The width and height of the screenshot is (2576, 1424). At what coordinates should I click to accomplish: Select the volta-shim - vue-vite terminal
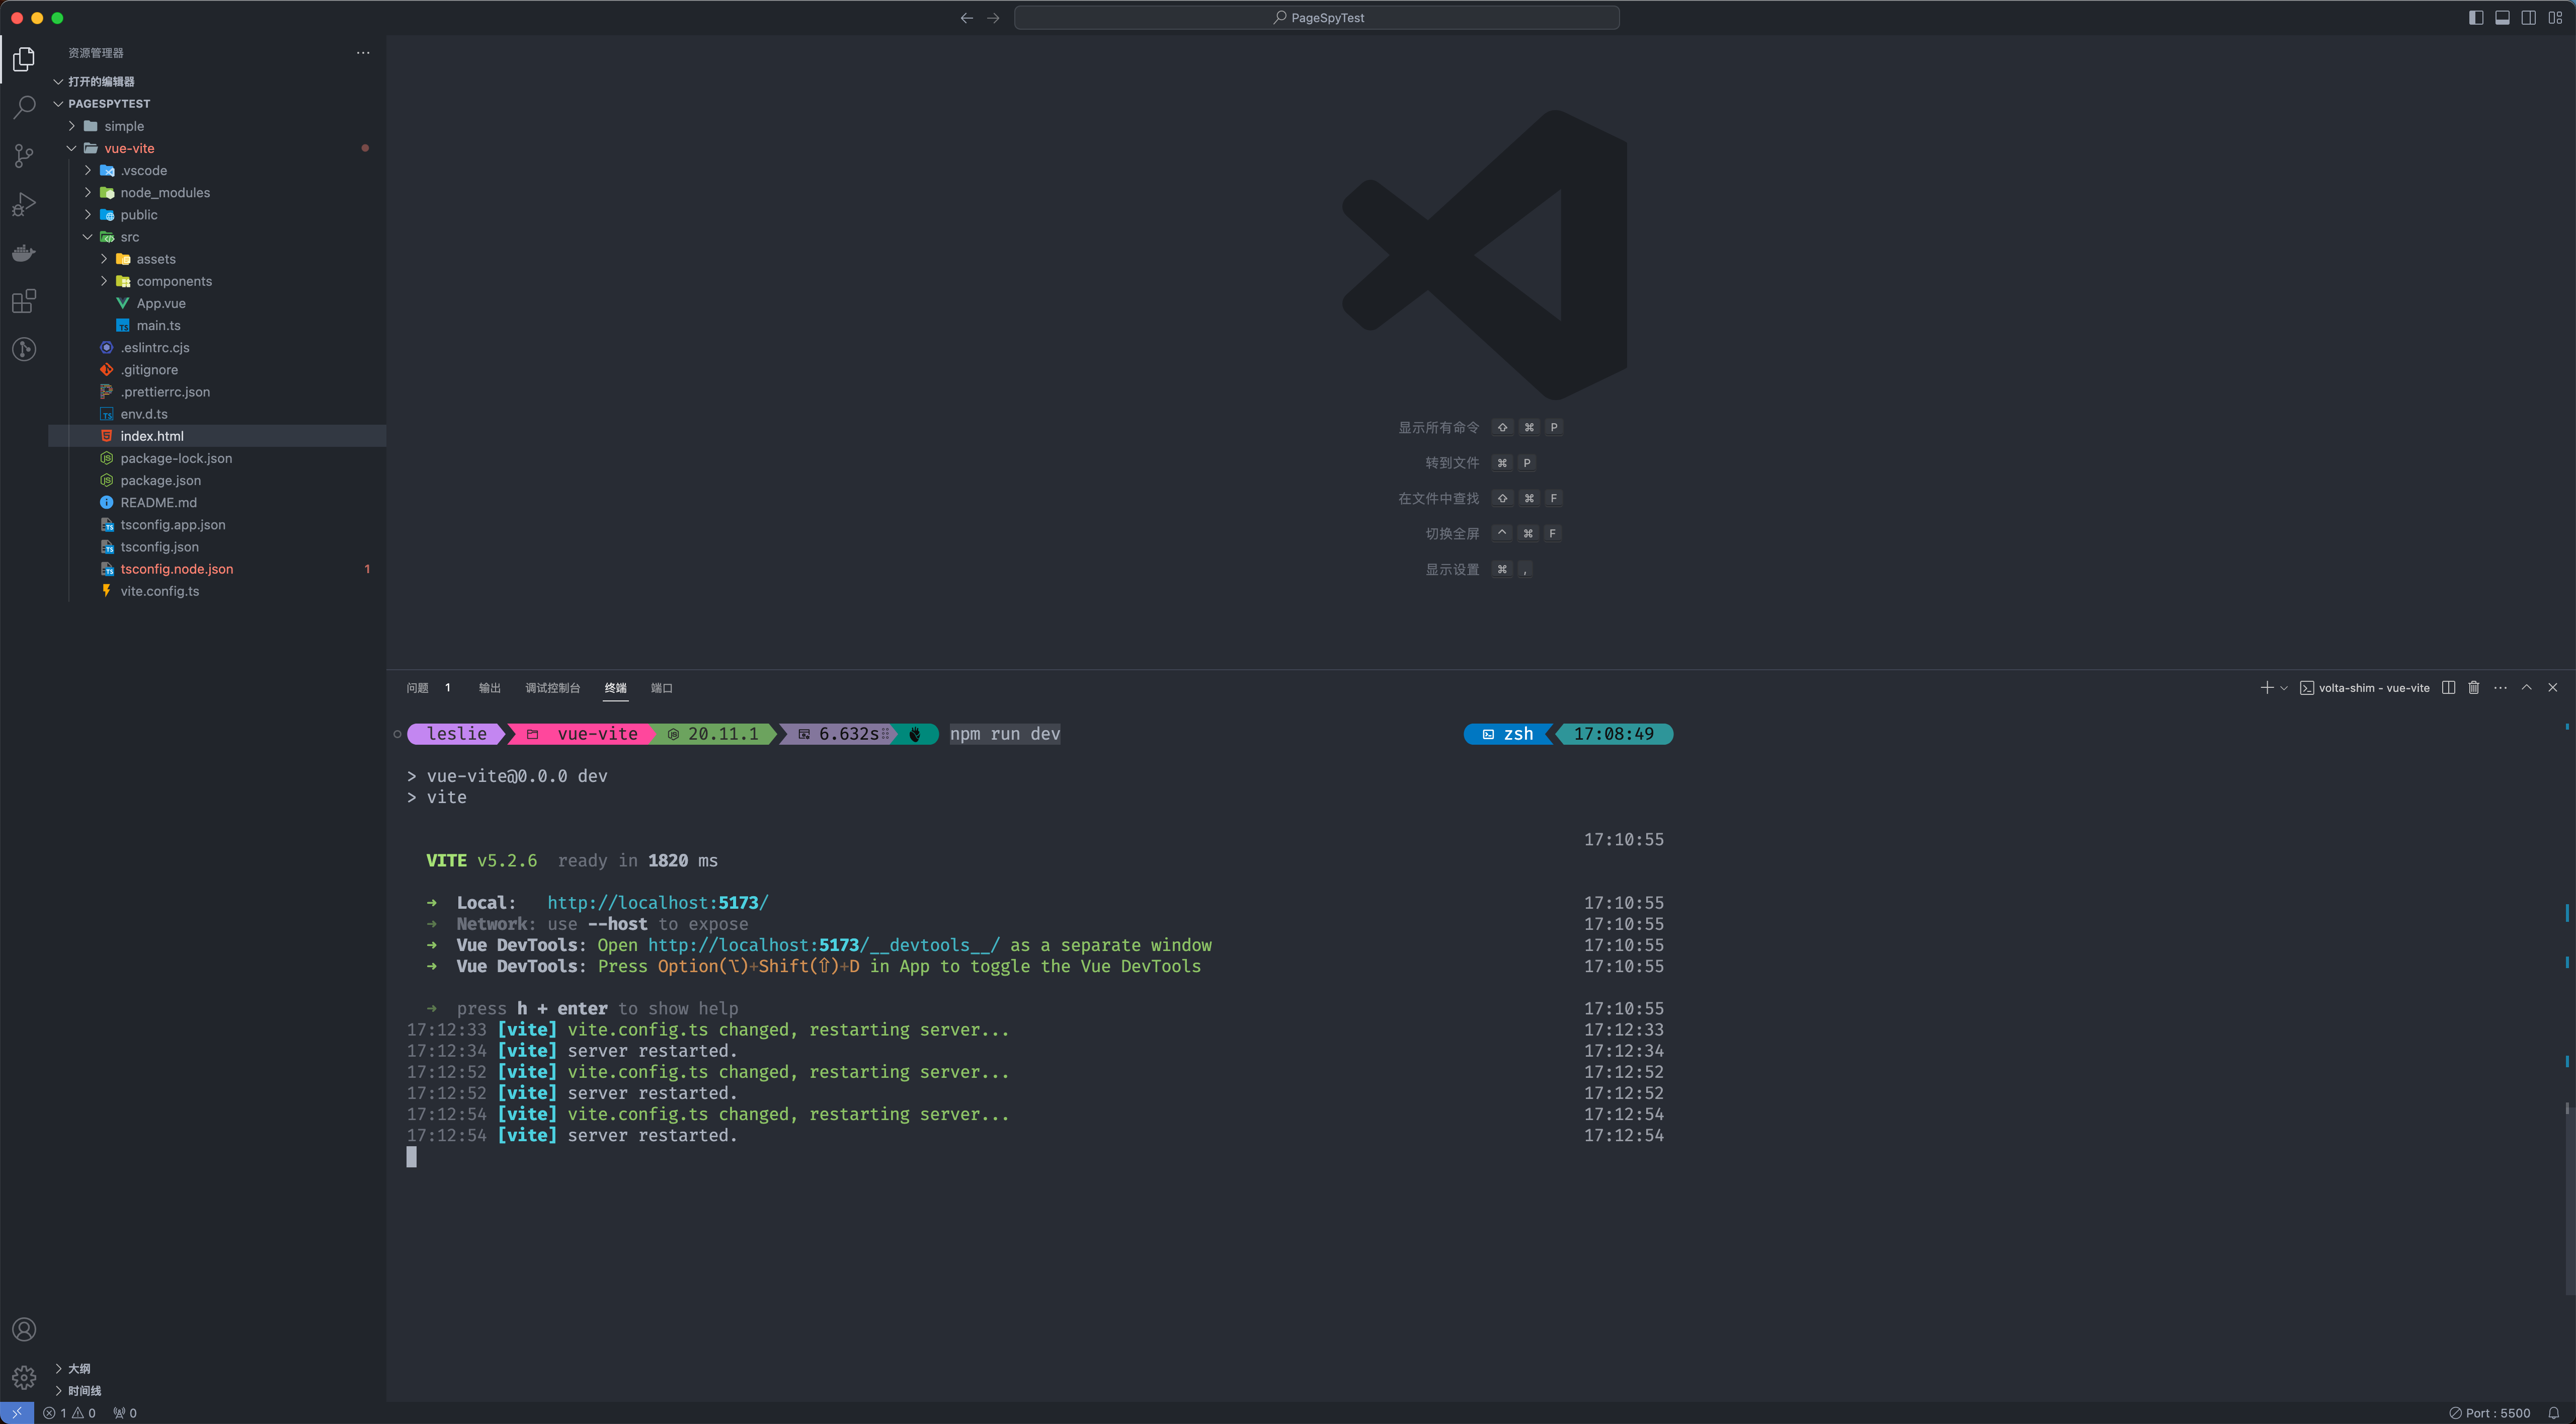[2365, 688]
